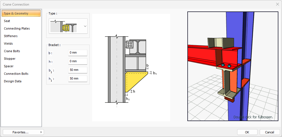Click the connection type preview image
282x137 pixels.
63,26
